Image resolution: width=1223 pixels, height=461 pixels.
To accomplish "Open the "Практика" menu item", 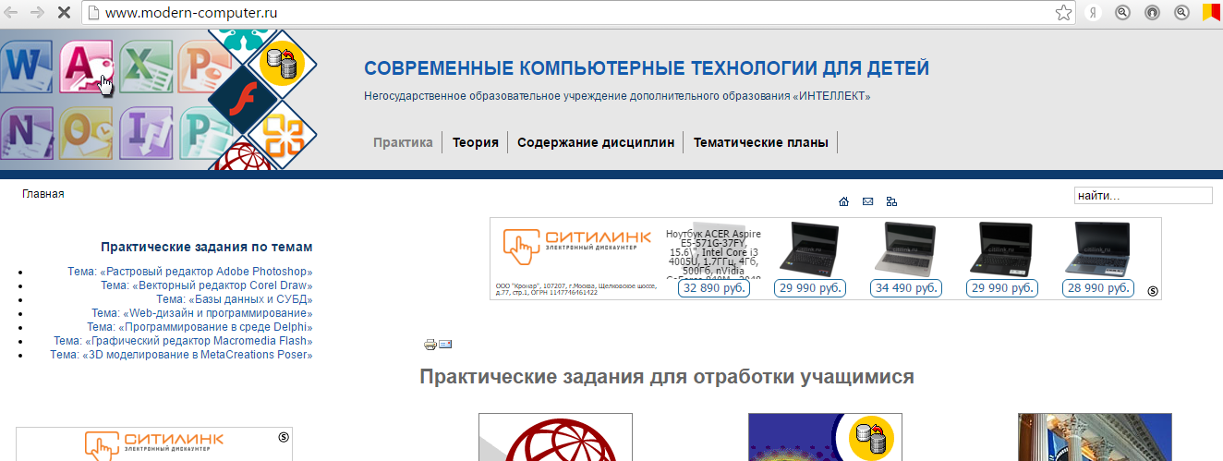I will pos(403,142).
